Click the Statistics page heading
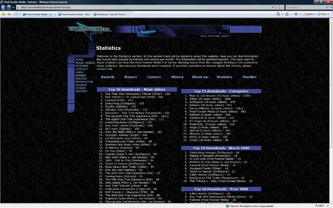The width and height of the screenshot is (333, 208). [x=108, y=48]
